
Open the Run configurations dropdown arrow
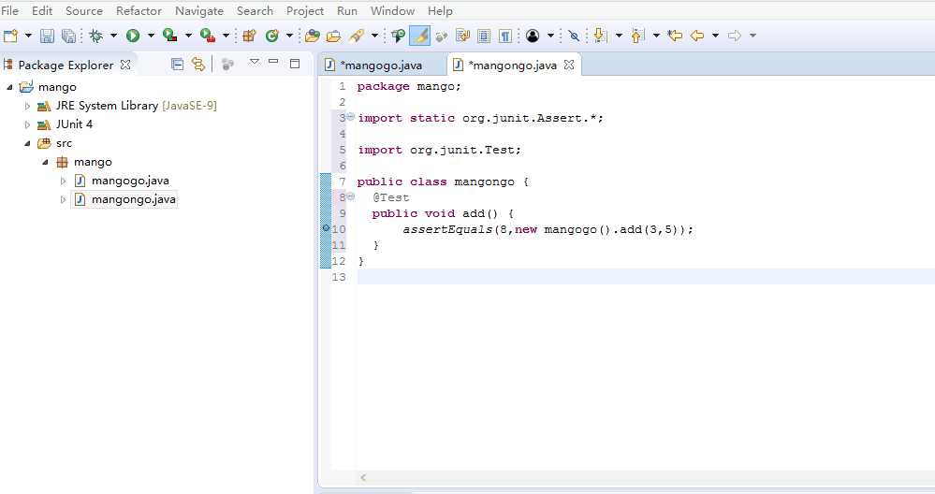coord(151,36)
